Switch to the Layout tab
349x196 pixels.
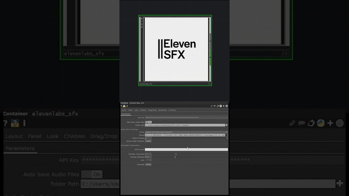(x=124, y=110)
